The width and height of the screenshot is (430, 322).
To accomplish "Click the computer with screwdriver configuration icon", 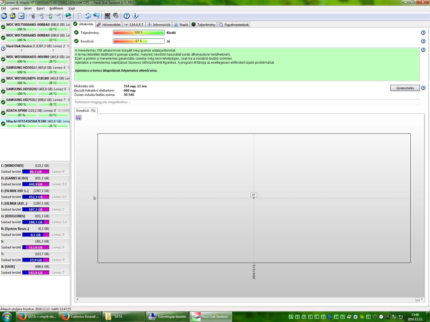I will pyautogui.click(x=107, y=16).
